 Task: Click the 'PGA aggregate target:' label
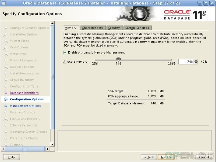pyautogui.click(x=124, y=96)
